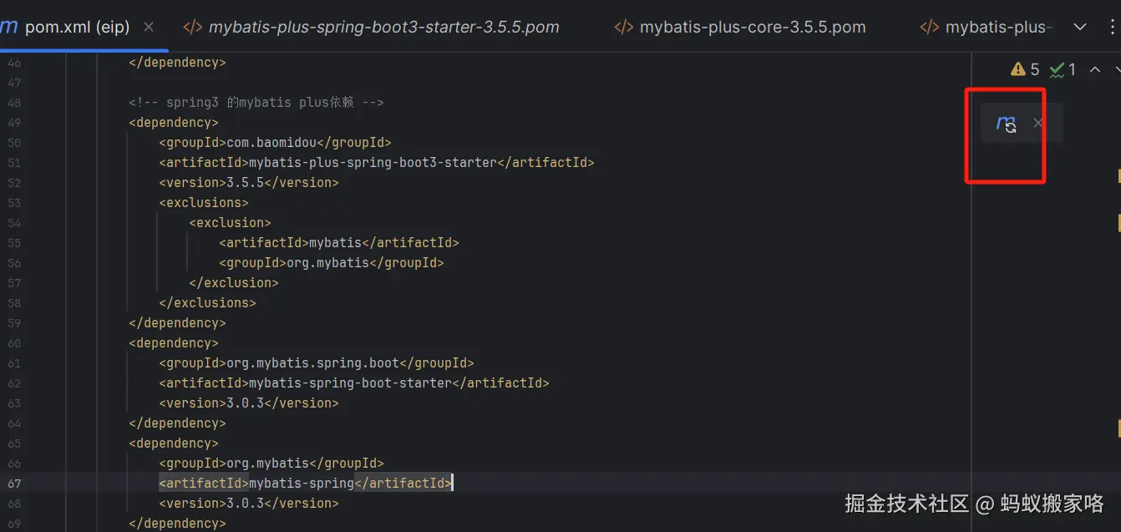The width and height of the screenshot is (1121, 532).
Task: Dismiss the Maven reload floating popup
Action: pyautogui.click(x=1038, y=123)
